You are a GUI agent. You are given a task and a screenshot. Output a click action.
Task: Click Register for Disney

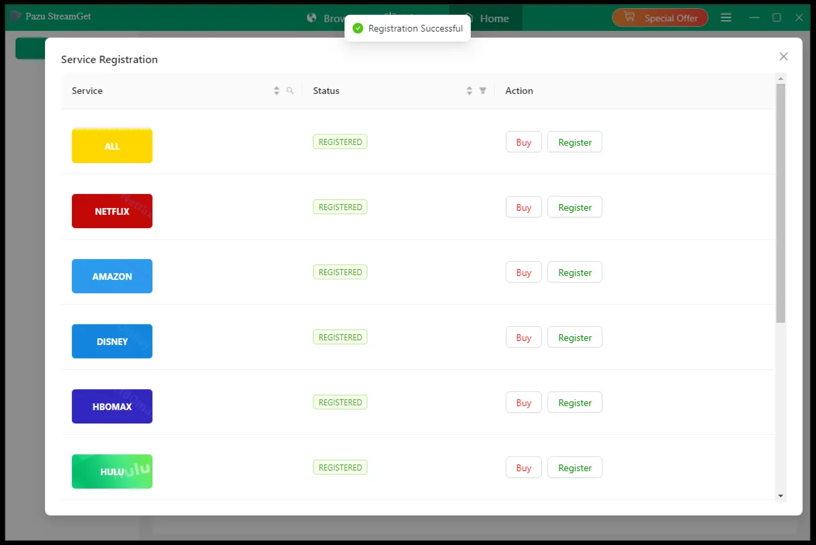(x=575, y=337)
